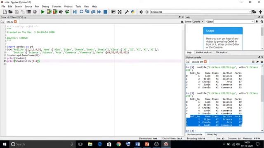Go back with left arrow
Screen dimensions: 264x148
coord(141,12)
